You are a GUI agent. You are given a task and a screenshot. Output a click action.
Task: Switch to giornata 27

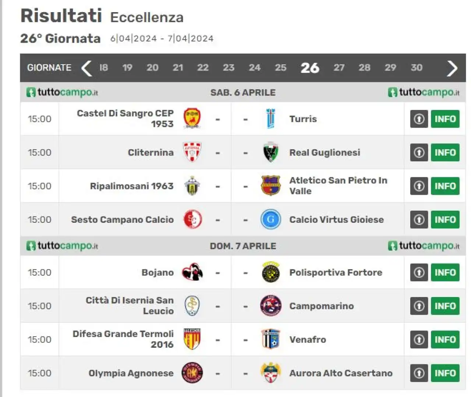(339, 68)
